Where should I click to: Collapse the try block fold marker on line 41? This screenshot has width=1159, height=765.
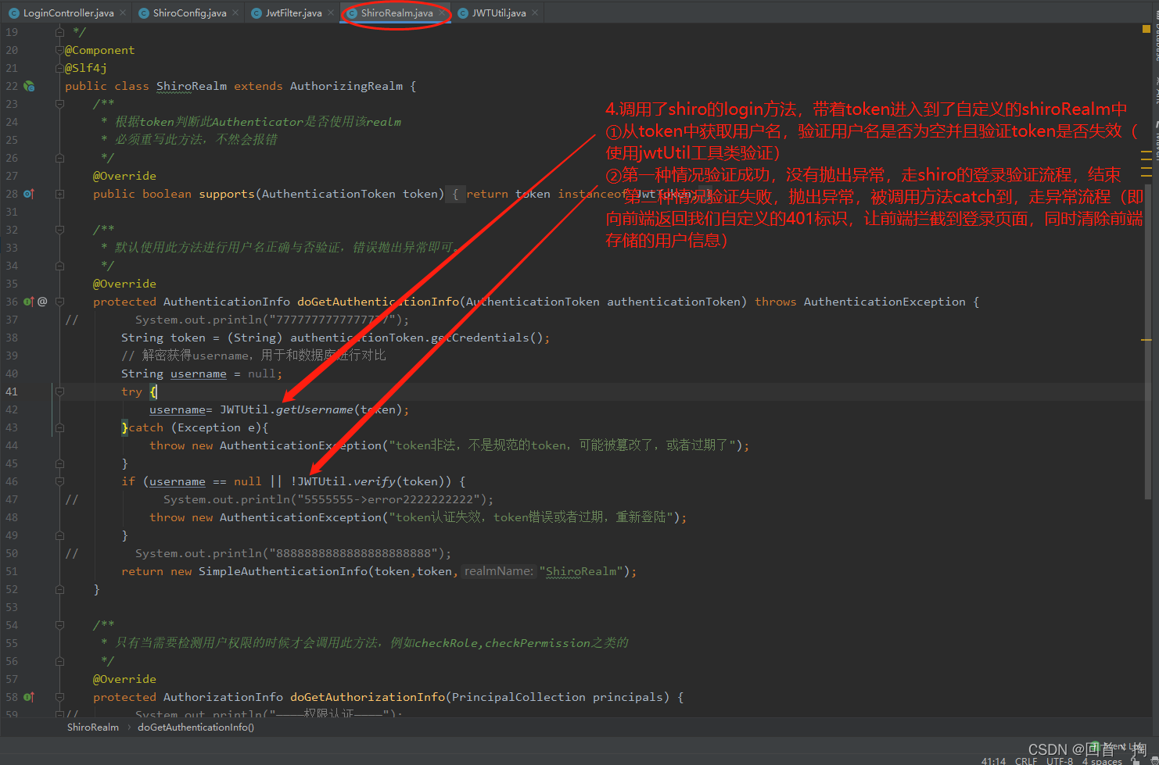point(59,391)
